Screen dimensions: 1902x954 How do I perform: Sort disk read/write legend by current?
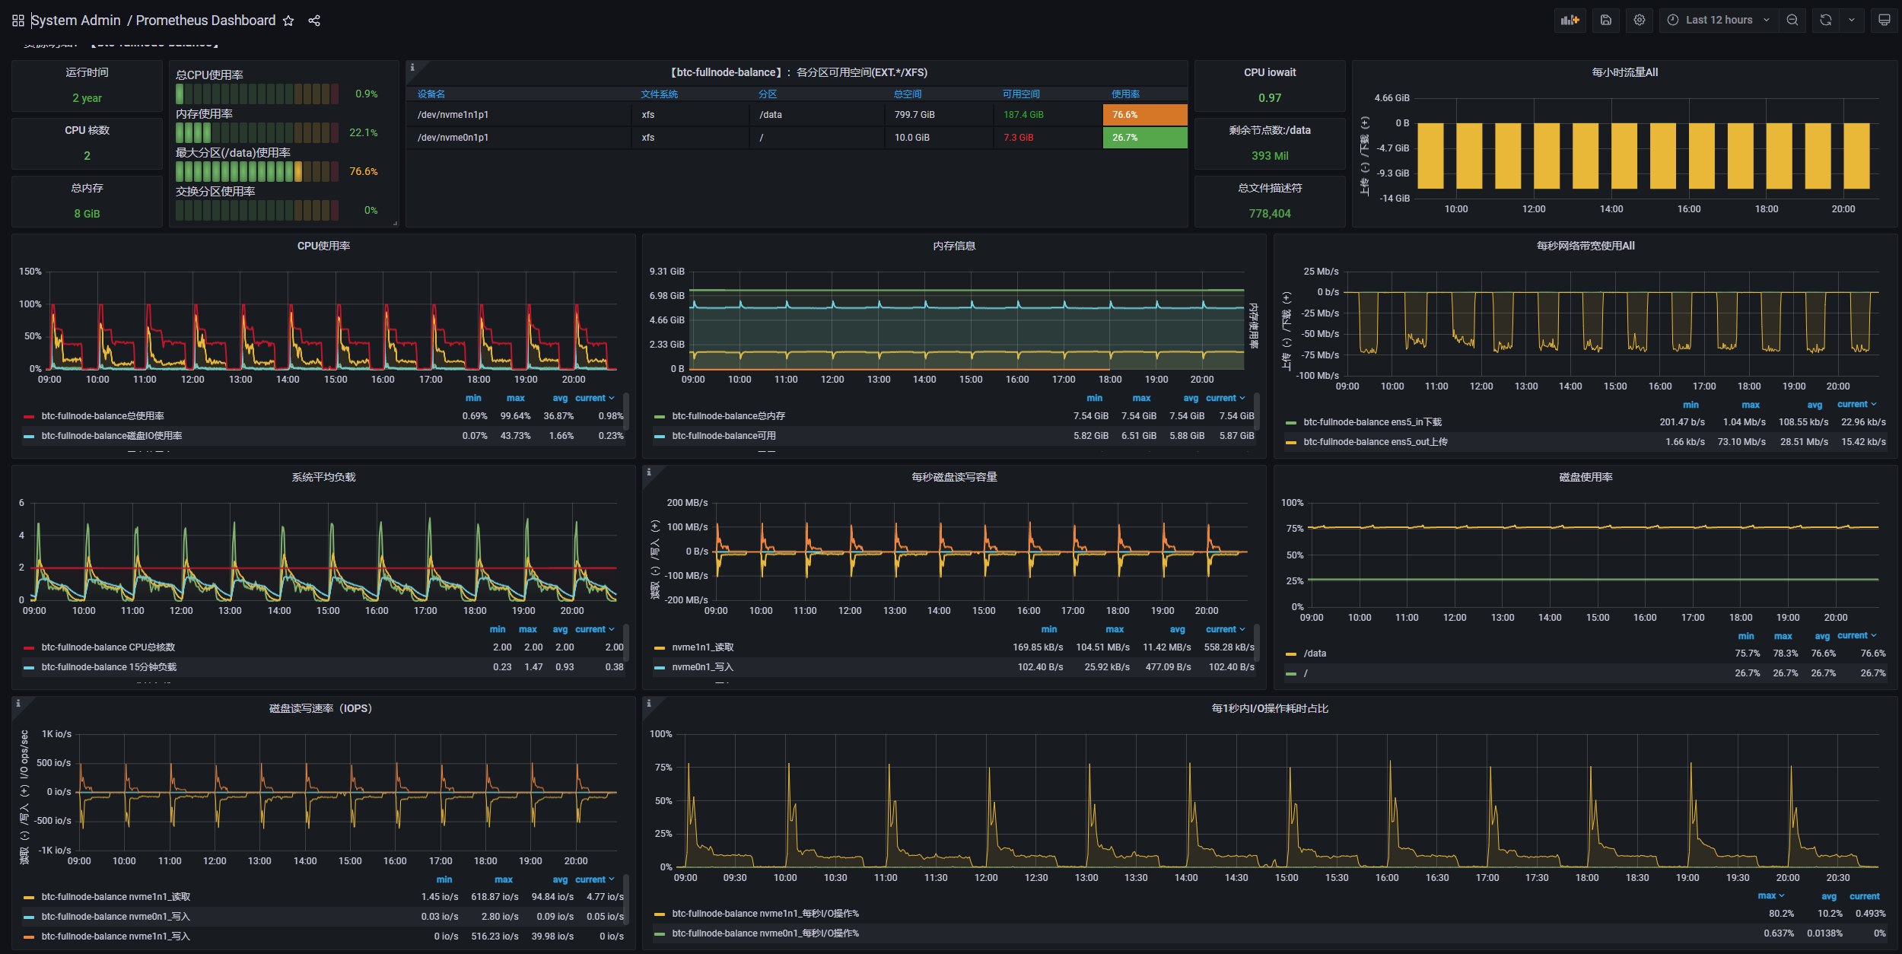[x=1225, y=629]
